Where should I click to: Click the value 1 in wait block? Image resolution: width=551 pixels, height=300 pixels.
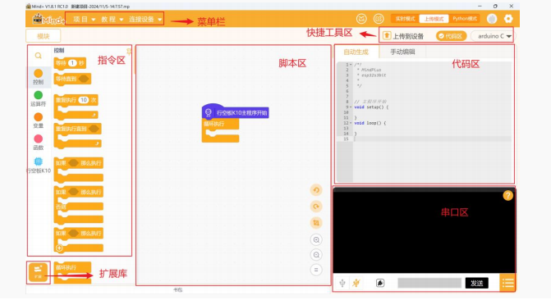click(72, 63)
